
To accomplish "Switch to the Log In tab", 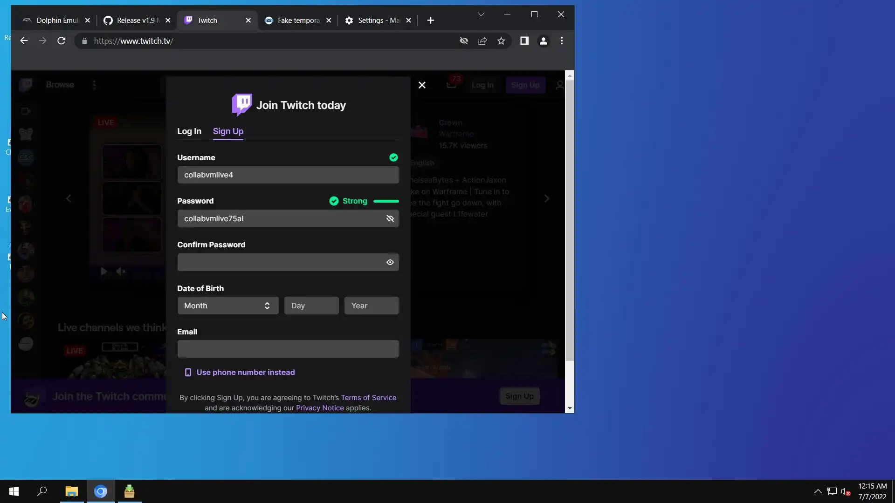I will tap(189, 131).
